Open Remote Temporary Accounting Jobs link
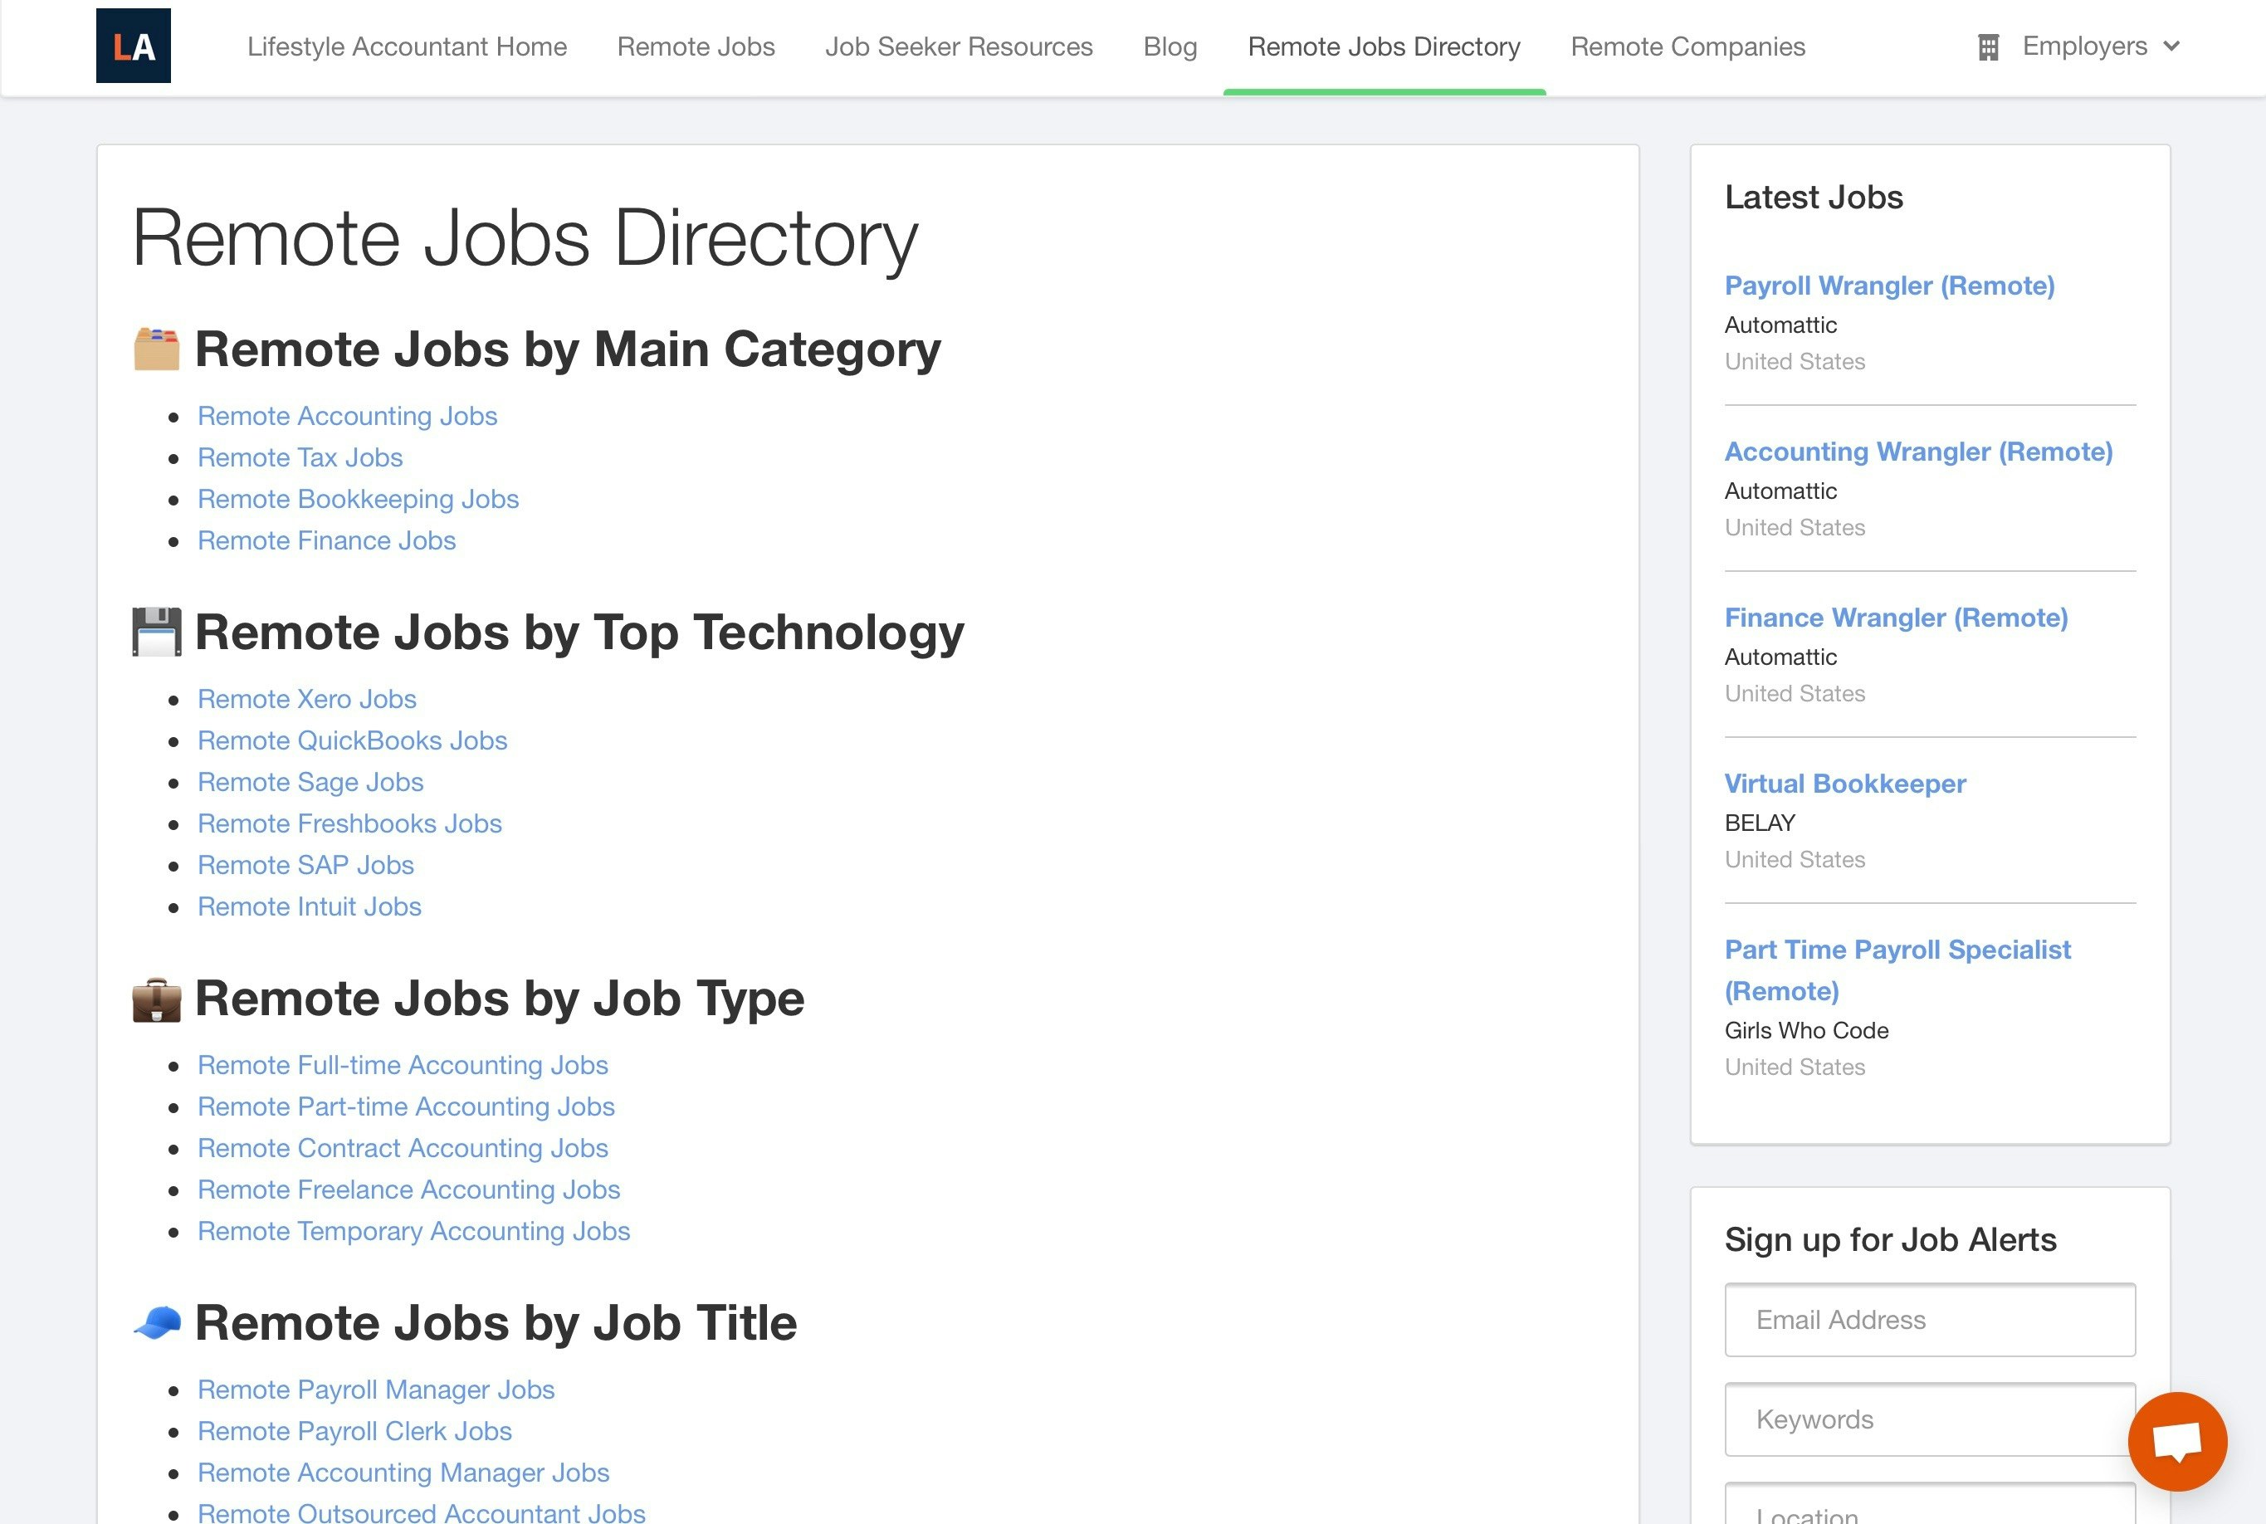 click(x=413, y=1232)
